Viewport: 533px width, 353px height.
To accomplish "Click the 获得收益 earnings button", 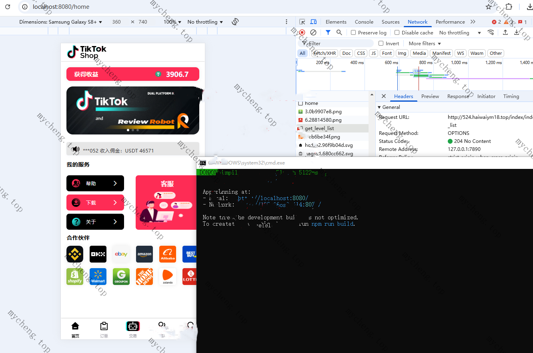I will (133, 74).
